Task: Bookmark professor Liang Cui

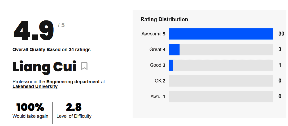Action: (84, 66)
